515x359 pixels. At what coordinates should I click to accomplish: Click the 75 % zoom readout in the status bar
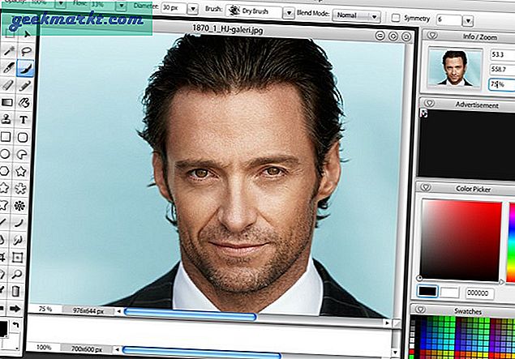click(x=45, y=309)
